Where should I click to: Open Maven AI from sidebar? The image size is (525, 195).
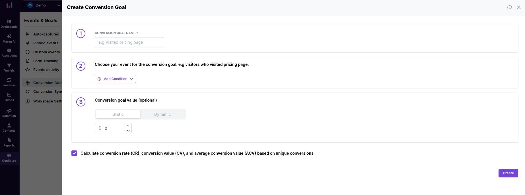click(9, 38)
